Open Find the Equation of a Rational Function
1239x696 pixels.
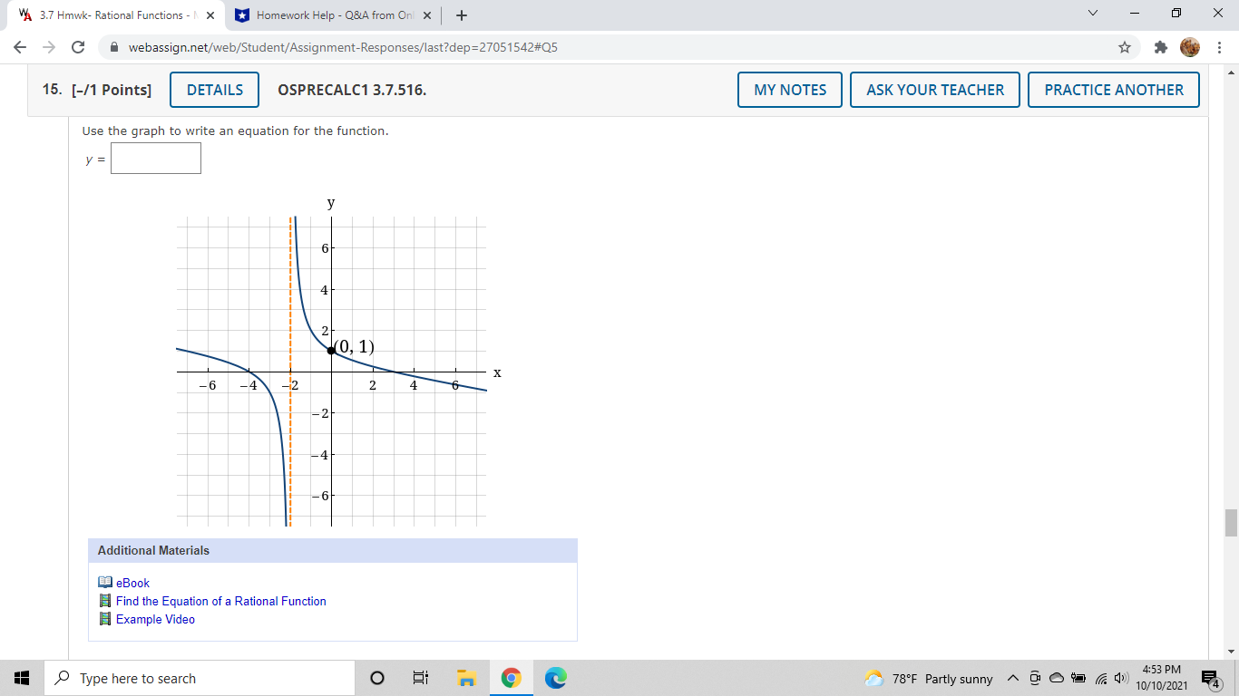pos(220,601)
